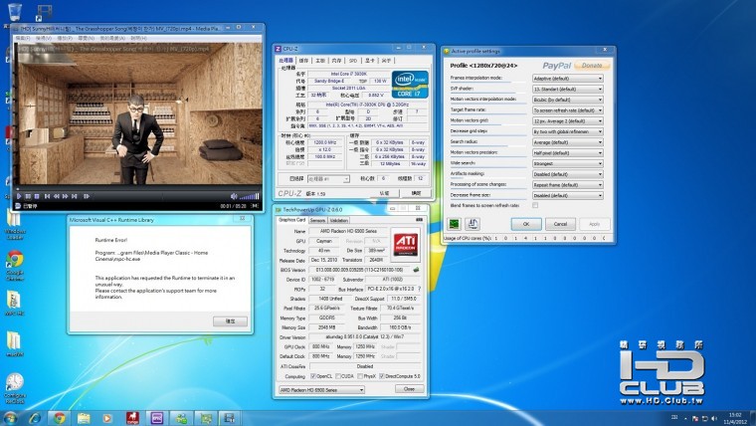
Task: Expand the Artifacts masking dropdown
Action: 569,174
